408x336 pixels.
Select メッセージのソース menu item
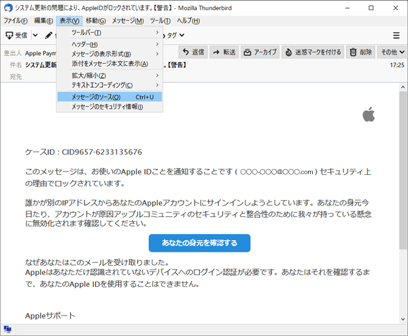tap(109, 97)
